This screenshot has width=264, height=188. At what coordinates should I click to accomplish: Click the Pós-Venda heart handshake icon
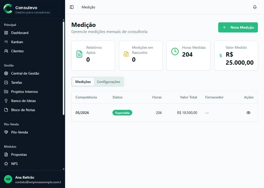(x=6, y=132)
